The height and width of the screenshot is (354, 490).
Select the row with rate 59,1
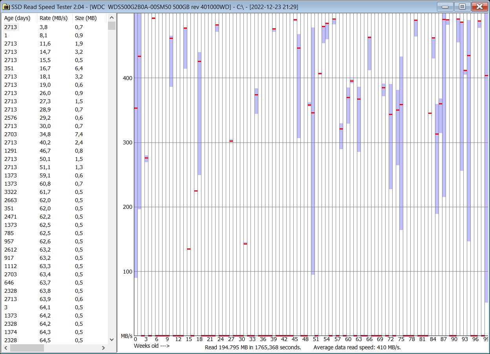click(55, 175)
